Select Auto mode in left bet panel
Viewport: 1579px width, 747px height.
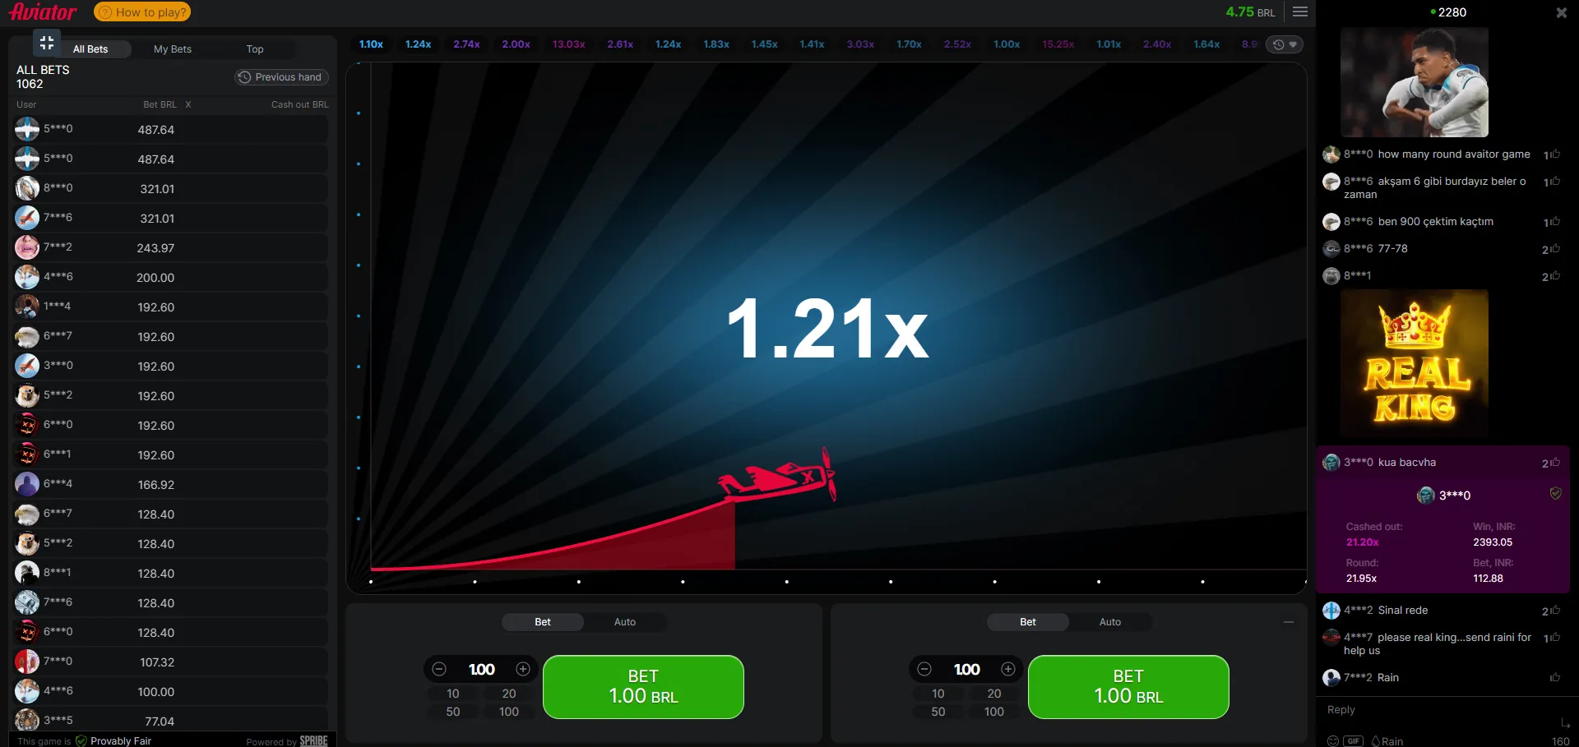pos(625,622)
